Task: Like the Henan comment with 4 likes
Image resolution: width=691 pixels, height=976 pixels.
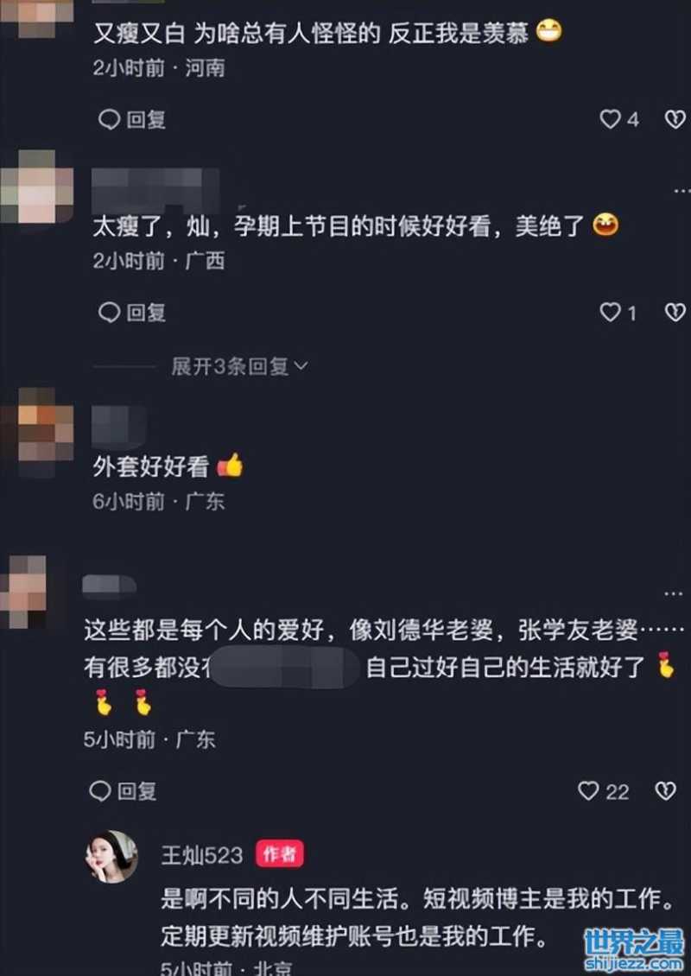Action: click(x=610, y=119)
